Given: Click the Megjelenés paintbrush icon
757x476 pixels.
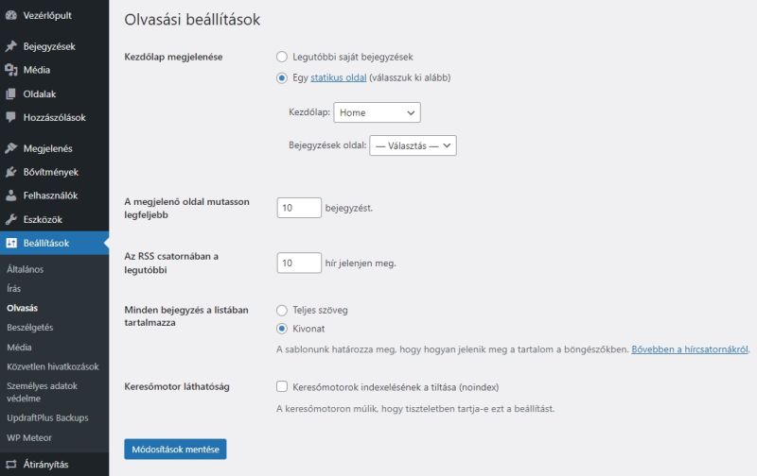Looking at the screenshot, I should click(x=11, y=148).
